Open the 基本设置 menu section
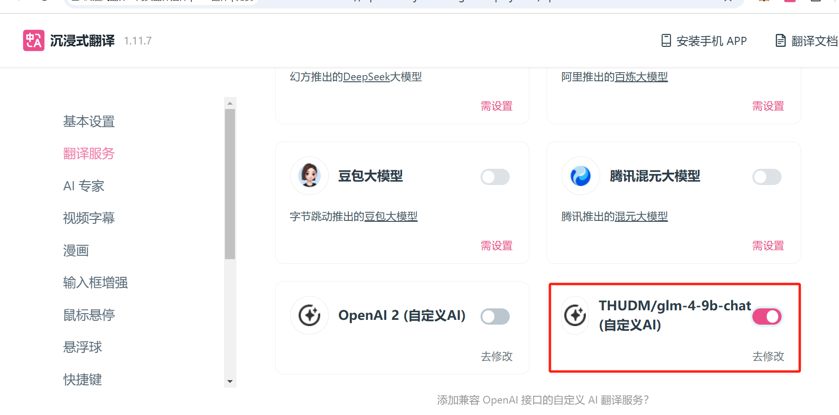This screenshot has width=839, height=415. click(89, 121)
